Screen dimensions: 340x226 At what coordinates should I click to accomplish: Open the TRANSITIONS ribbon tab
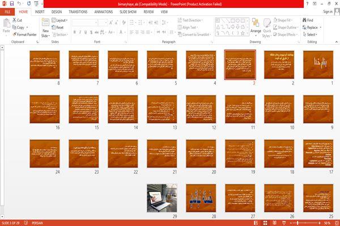78,12
